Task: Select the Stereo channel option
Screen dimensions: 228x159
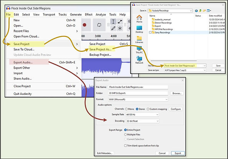Action: coord(137,109)
